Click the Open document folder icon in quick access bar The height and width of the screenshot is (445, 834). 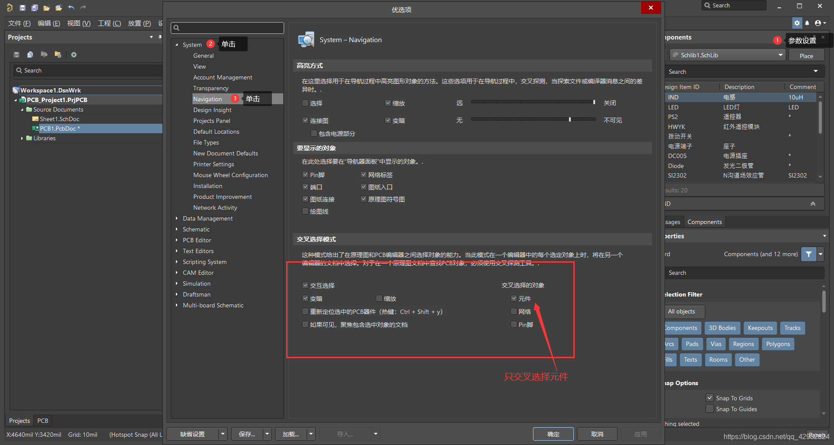tap(46, 7)
